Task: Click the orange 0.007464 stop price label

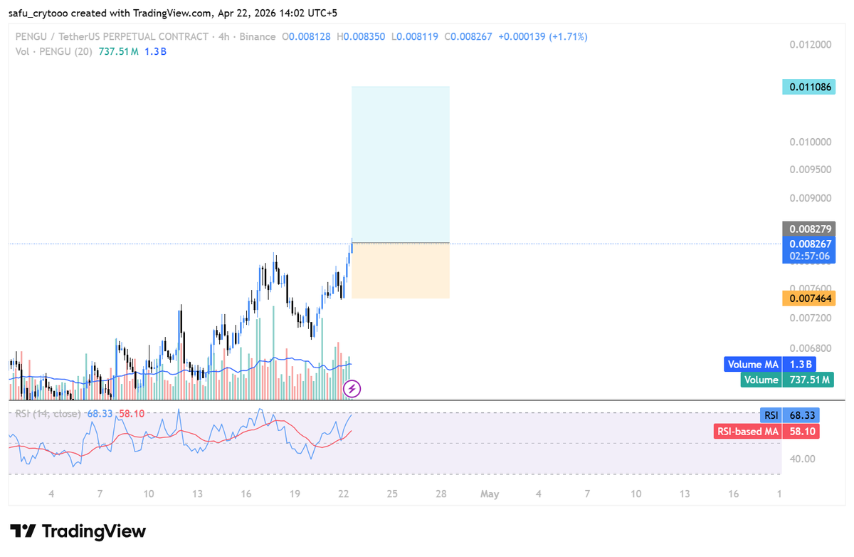Action: click(808, 298)
